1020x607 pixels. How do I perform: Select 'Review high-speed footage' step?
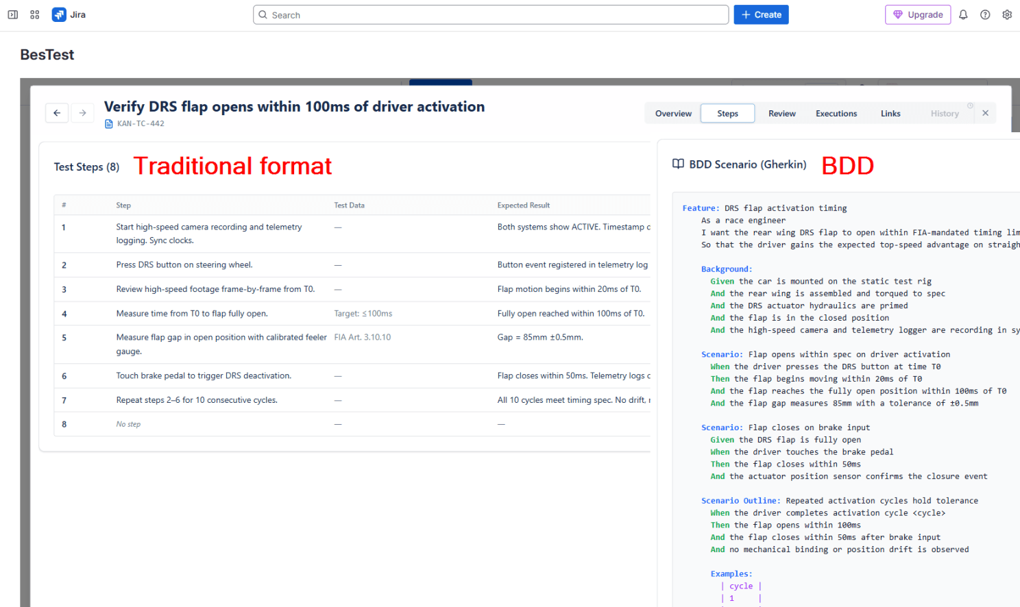click(215, 289)
